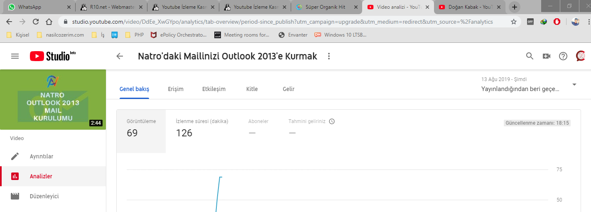Open the nasilcozerim.com bookmark
The height and width of the screenshot is (212, 591).
pyautogui.click(x=60, y=35)
